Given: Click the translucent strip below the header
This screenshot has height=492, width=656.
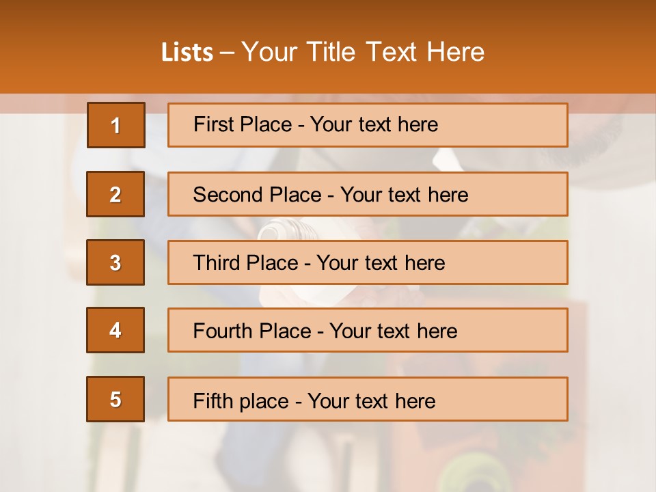Looking at the screenshot, I should pyautogui.click(x=41, y=103).
